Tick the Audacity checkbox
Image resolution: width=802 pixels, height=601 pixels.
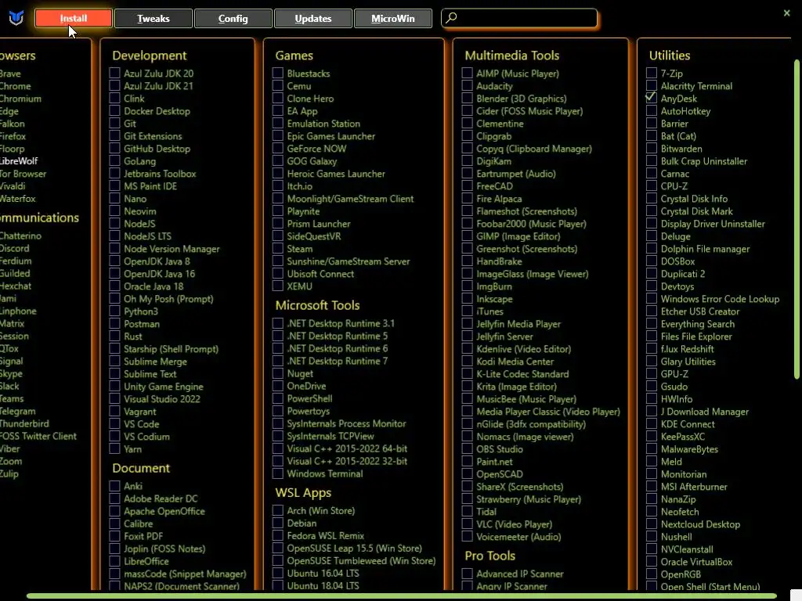467,86
